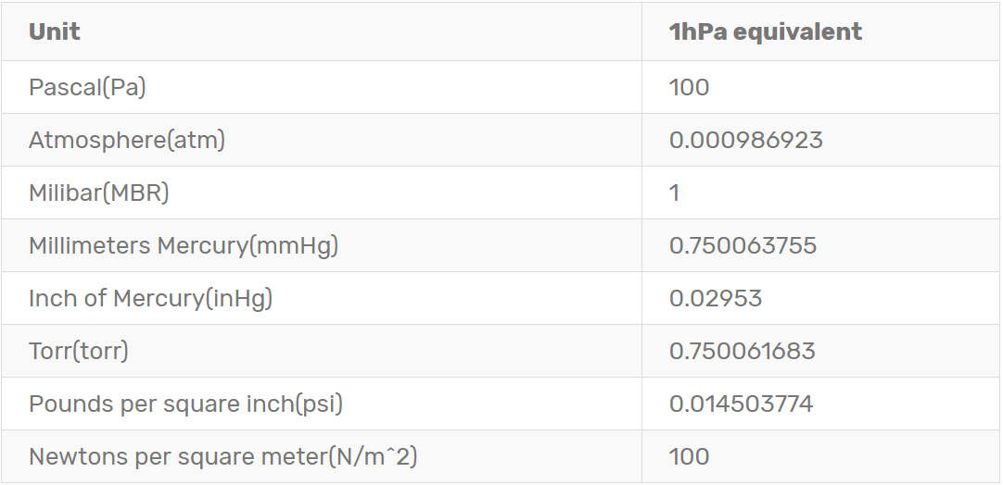Click the value 0.750063755

pyautogui.click(x=743, y=246)
